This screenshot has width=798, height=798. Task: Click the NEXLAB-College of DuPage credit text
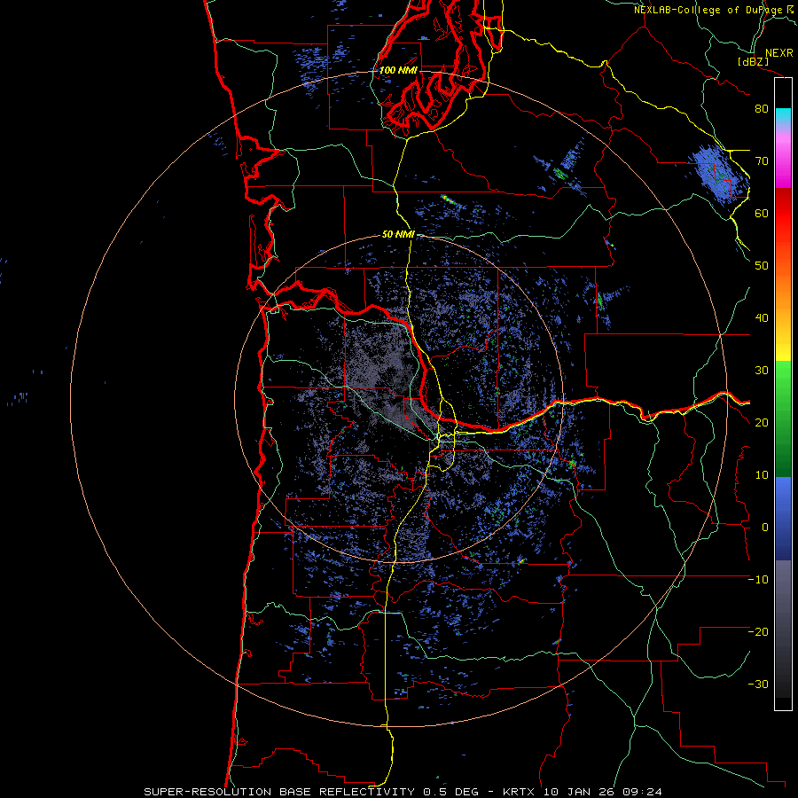[708, 10]
